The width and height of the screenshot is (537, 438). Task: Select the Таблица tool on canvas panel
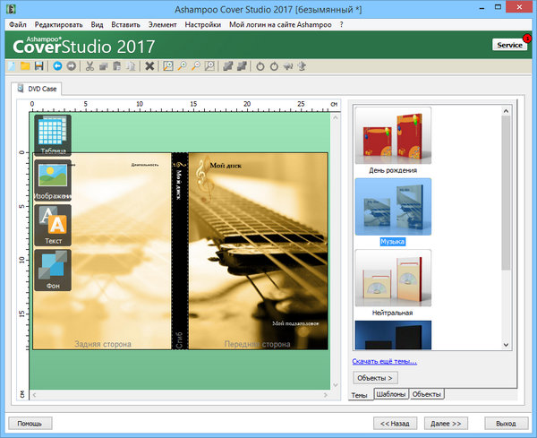53,134
